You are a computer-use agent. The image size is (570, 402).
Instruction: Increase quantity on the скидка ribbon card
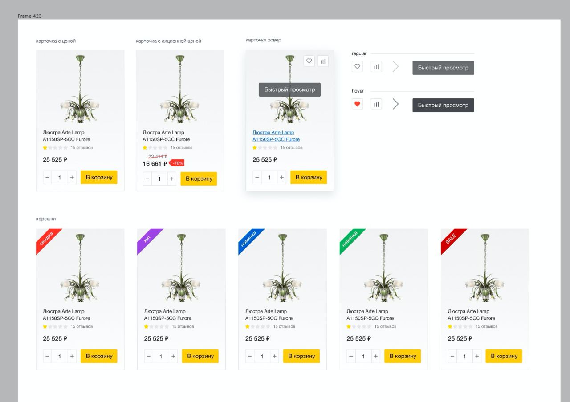72,356
